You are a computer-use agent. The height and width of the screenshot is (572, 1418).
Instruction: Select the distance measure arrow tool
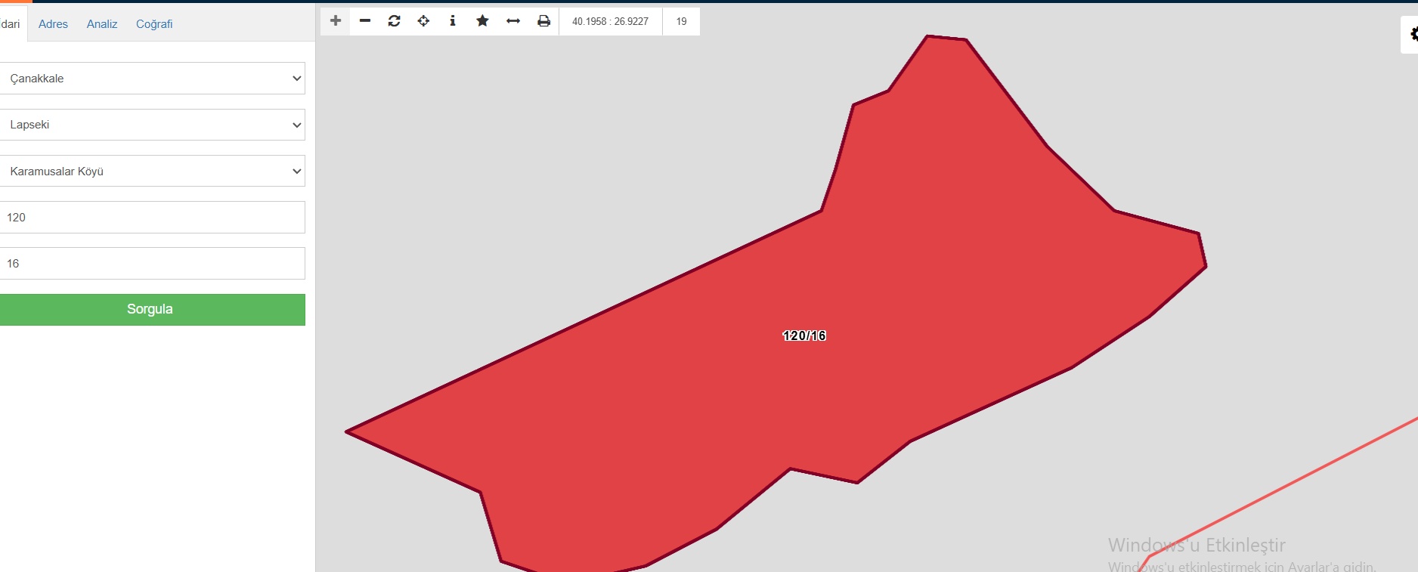pos(513,21)
